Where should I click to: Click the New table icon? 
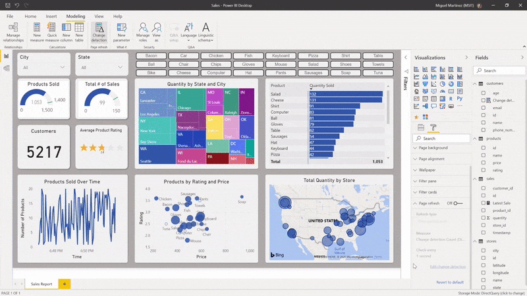tap(79, 31)
